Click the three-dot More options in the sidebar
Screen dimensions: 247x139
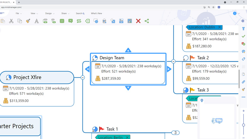point(243,97)
